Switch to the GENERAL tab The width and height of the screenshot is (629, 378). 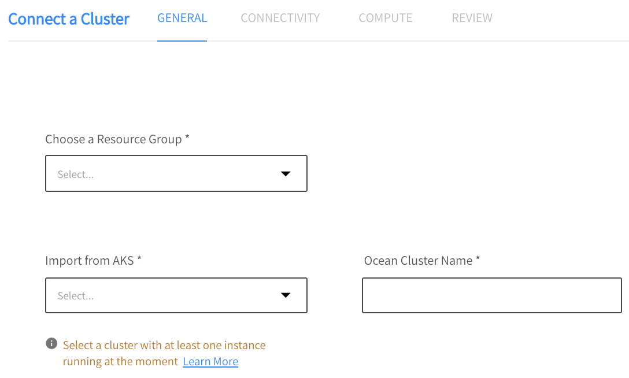click(x=182, y=18)
